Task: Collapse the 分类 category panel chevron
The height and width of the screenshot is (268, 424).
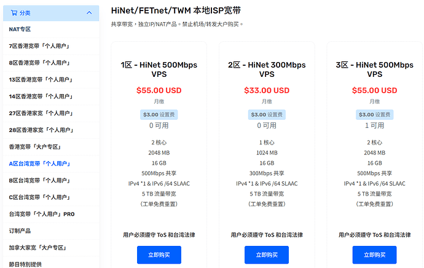Action: click(89, 13)
